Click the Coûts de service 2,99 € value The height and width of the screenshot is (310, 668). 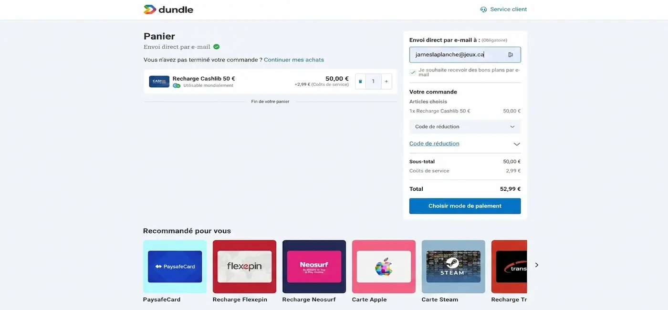point(513,171)
